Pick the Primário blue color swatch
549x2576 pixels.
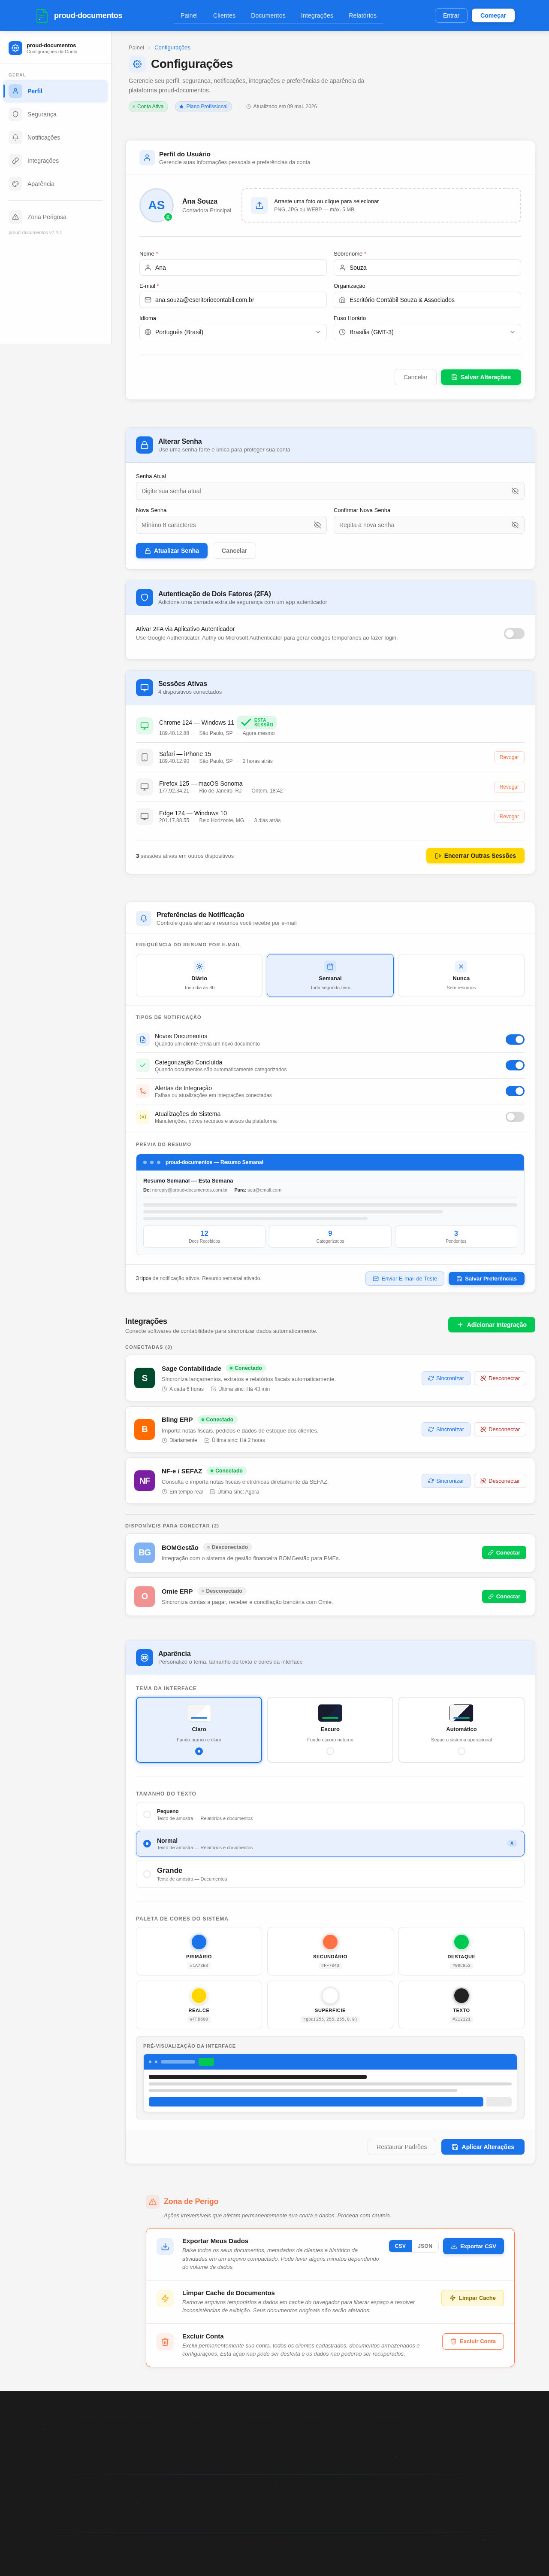199,1942
